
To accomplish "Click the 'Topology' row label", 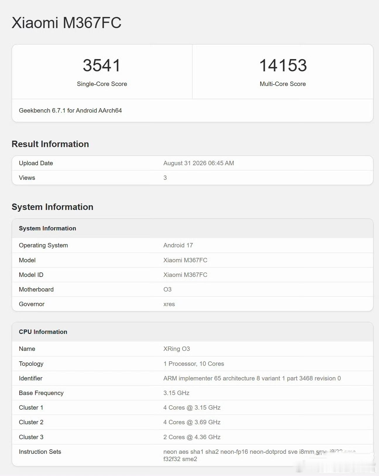I will (31, 364).
